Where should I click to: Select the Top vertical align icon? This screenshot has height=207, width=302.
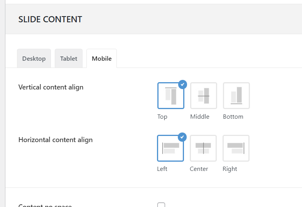click(170, 96)
